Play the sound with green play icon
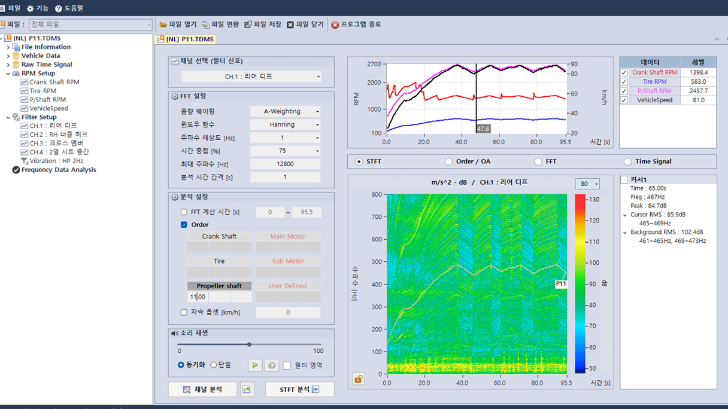The image size is (728, 409). 255,365
